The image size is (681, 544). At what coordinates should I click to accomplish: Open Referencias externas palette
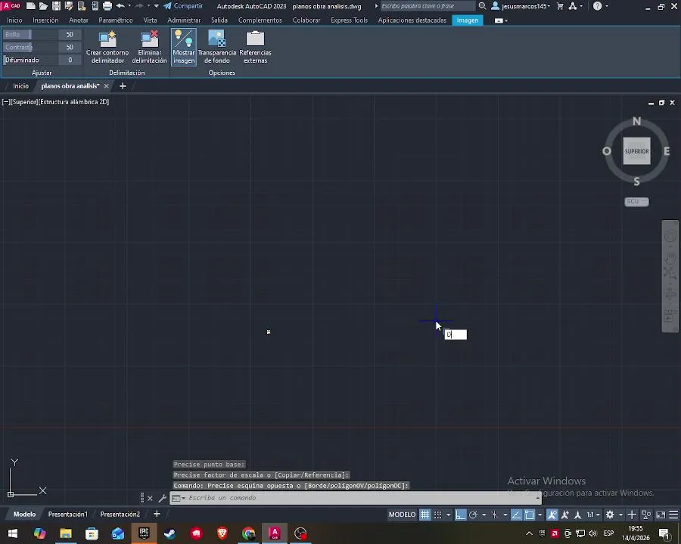click(255, 47)
